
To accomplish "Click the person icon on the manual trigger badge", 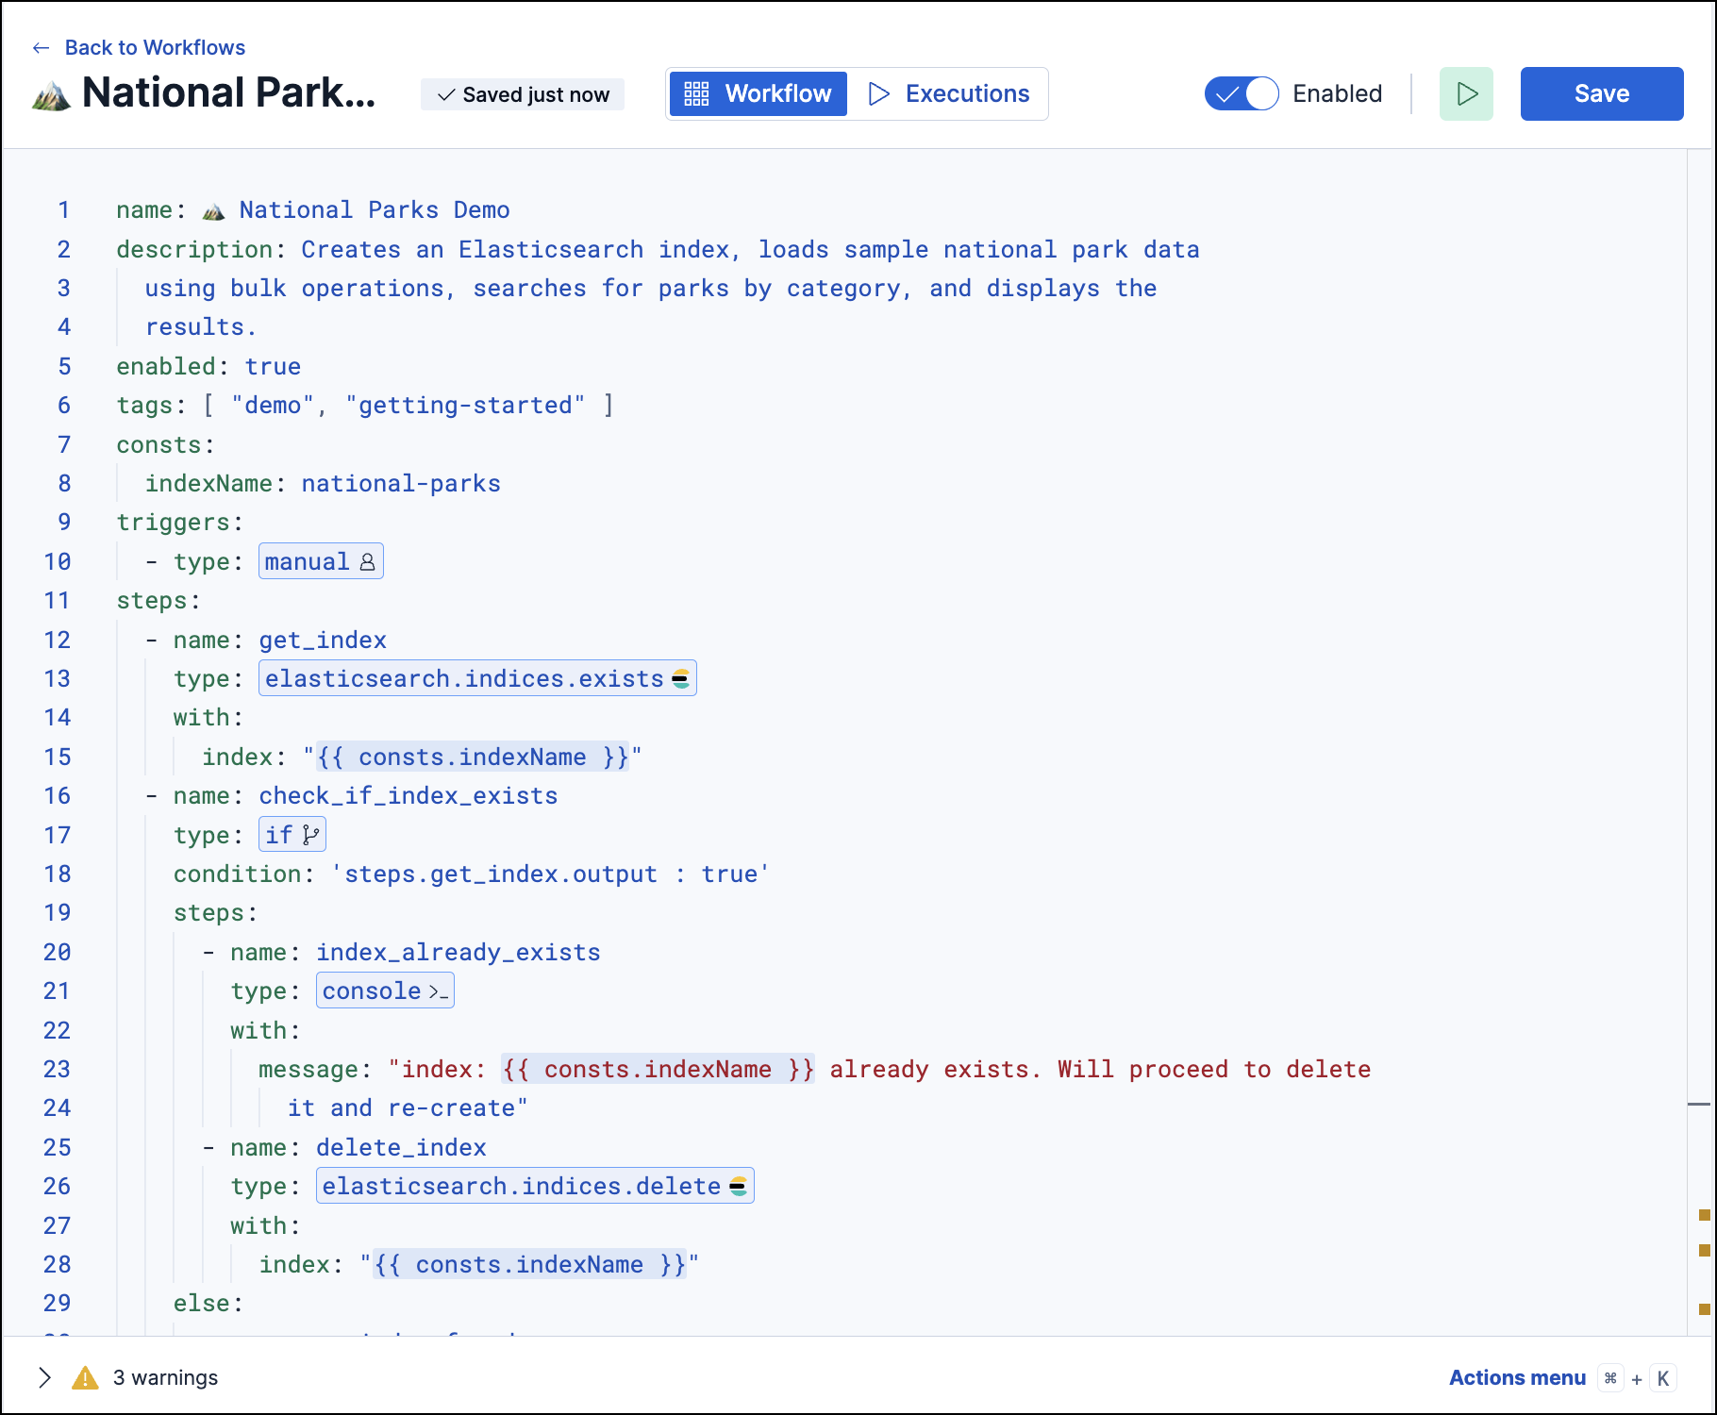I will 368,562.
